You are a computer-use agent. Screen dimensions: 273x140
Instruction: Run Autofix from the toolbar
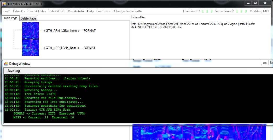pyautogui.click(x=76, y=11)
